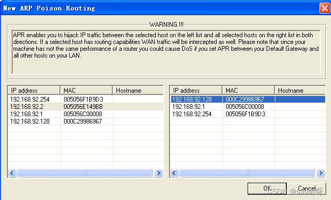Sort left list by IP address header
The image size is (331, 200).
pos(34,91)
